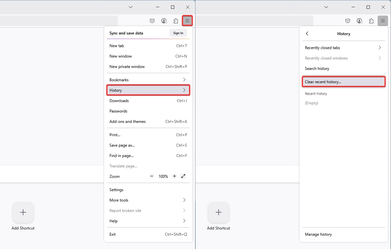The height and width of the screenshot is (249, 391).
Task: Choose Exit from the menu
Action: [x=148, y=234]
